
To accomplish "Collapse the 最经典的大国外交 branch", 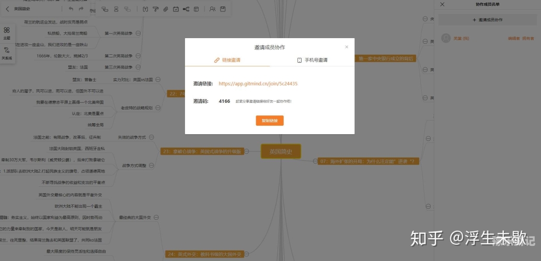I will (x=156, y=218).
